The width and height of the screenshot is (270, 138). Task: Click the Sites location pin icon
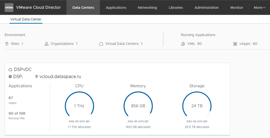click(7, 44)
